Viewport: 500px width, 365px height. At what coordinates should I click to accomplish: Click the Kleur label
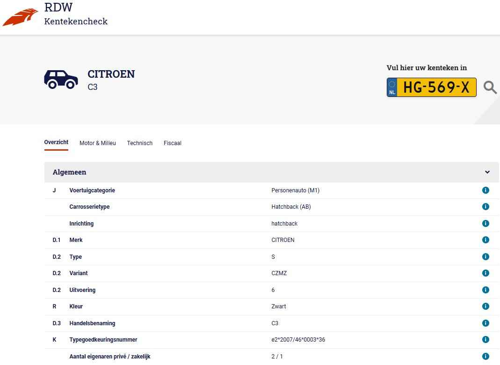(x=76, y=307)
